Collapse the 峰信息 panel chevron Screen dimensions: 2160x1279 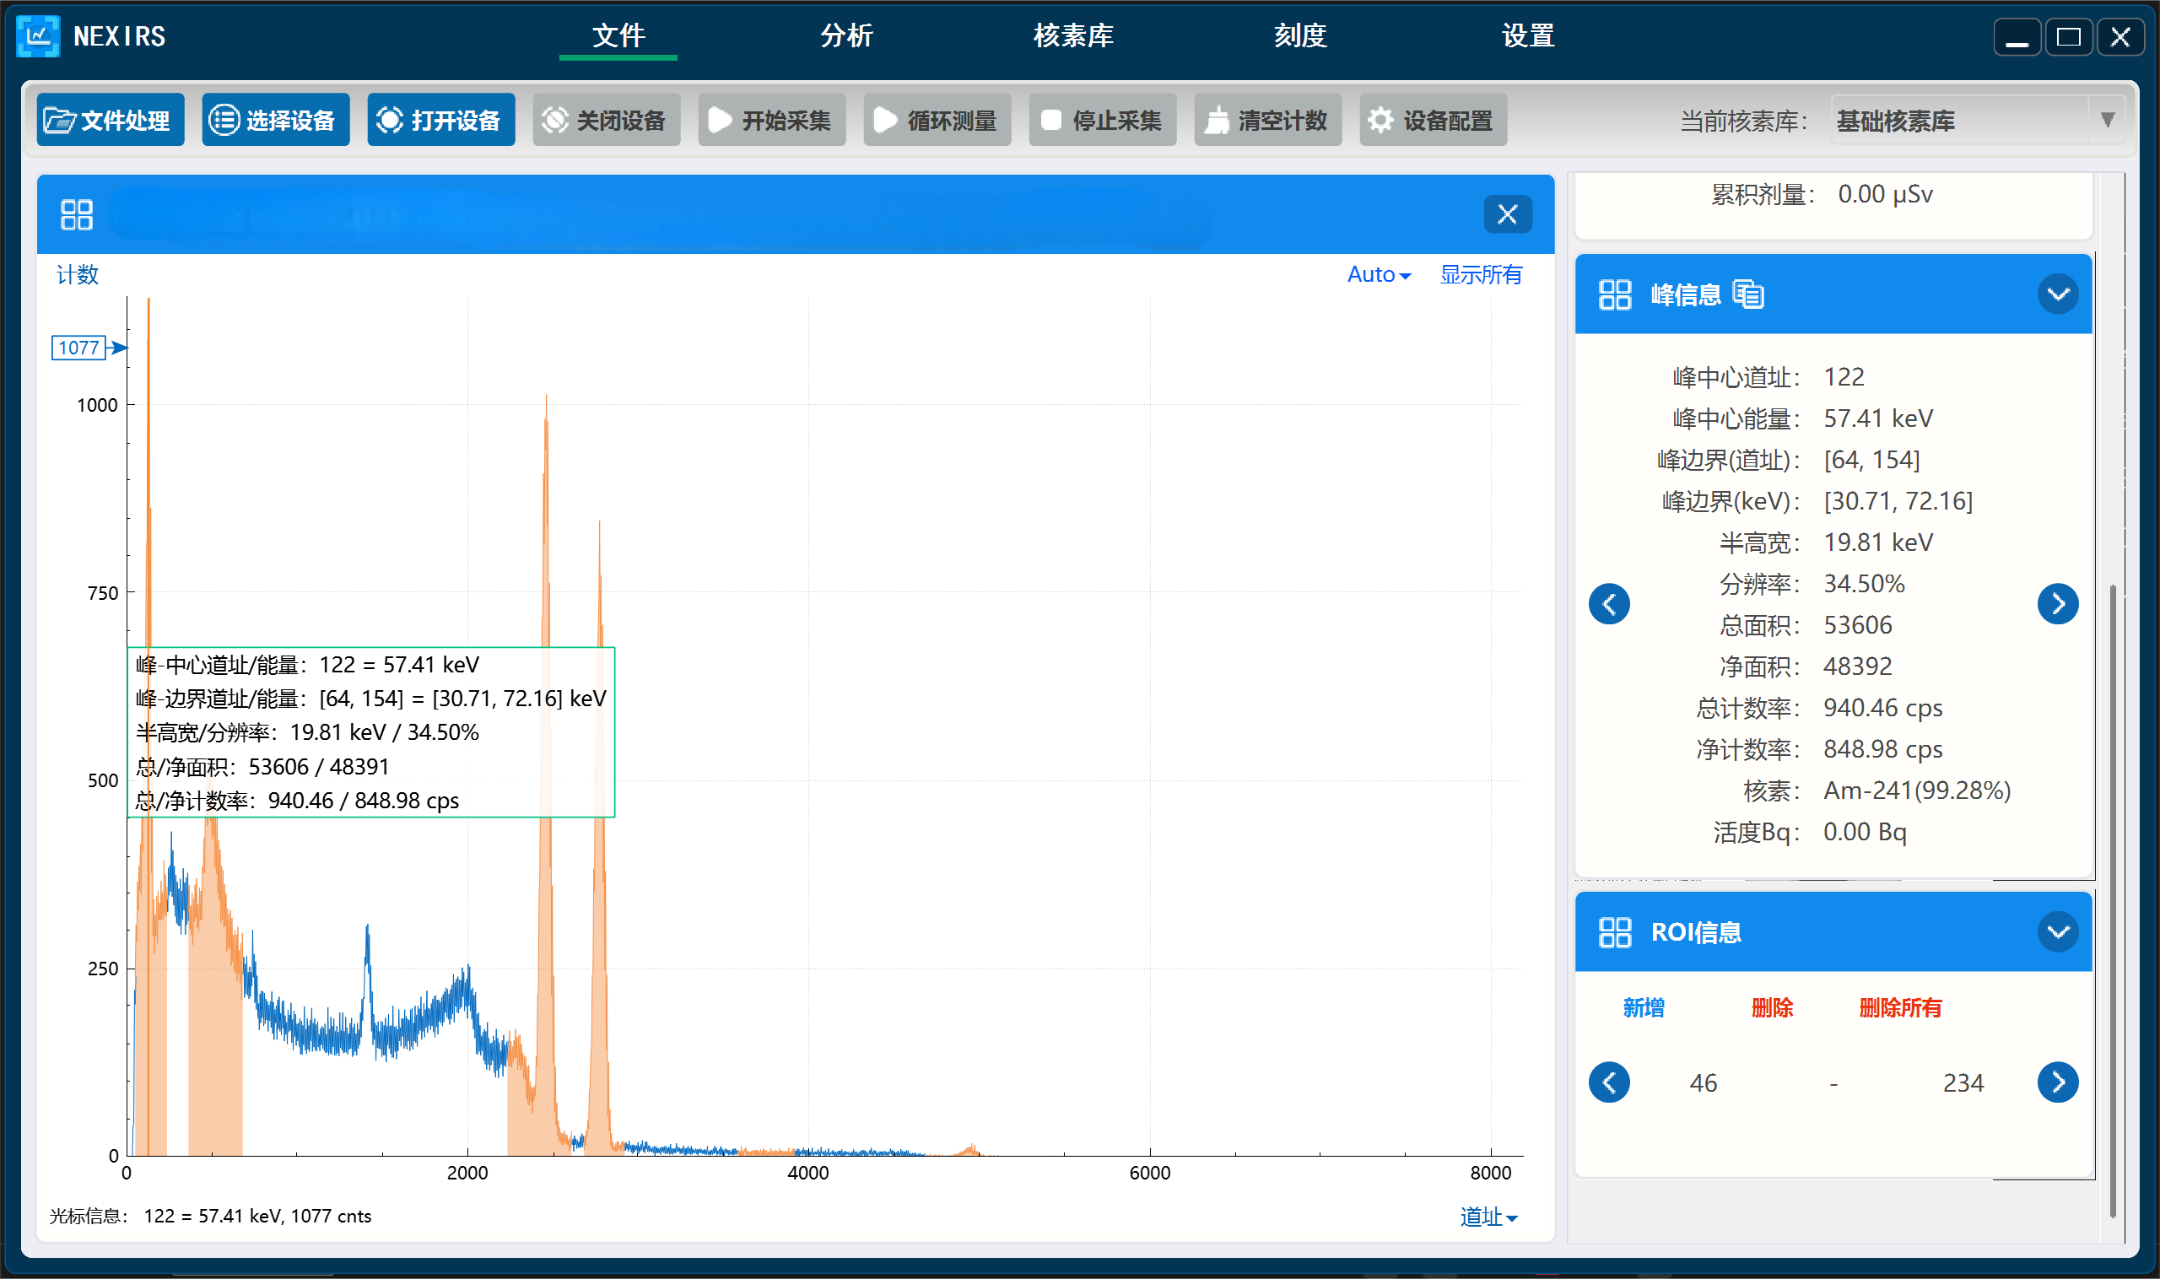click(2057, 294)
